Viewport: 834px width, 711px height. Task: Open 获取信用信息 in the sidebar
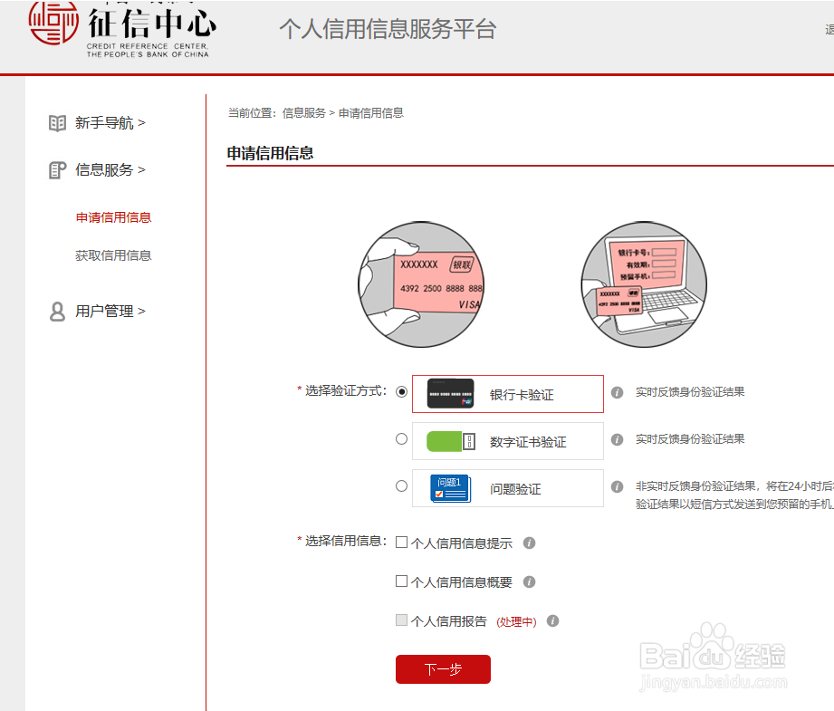tap(113, 255)
